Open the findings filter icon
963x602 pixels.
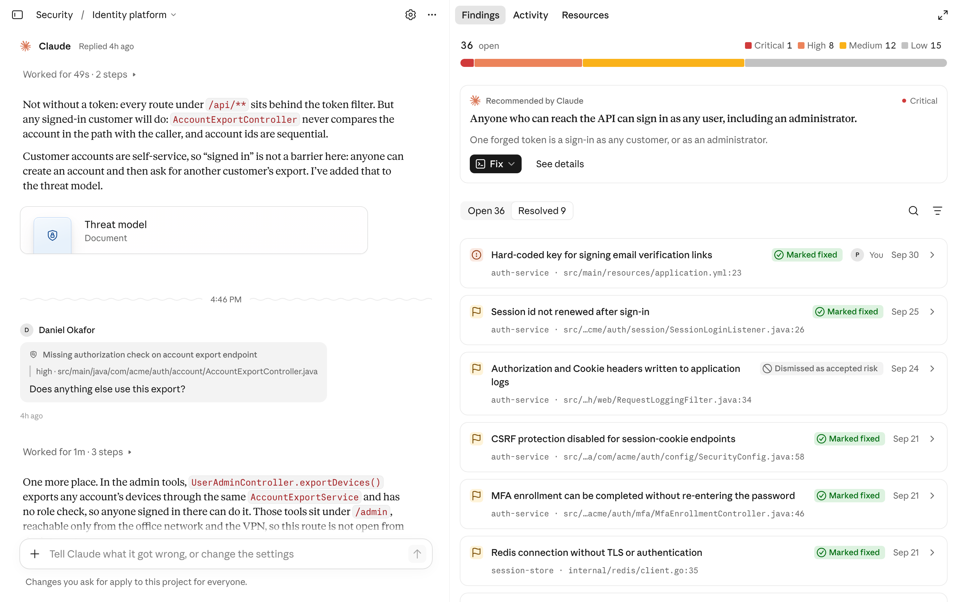pos(937,211)
